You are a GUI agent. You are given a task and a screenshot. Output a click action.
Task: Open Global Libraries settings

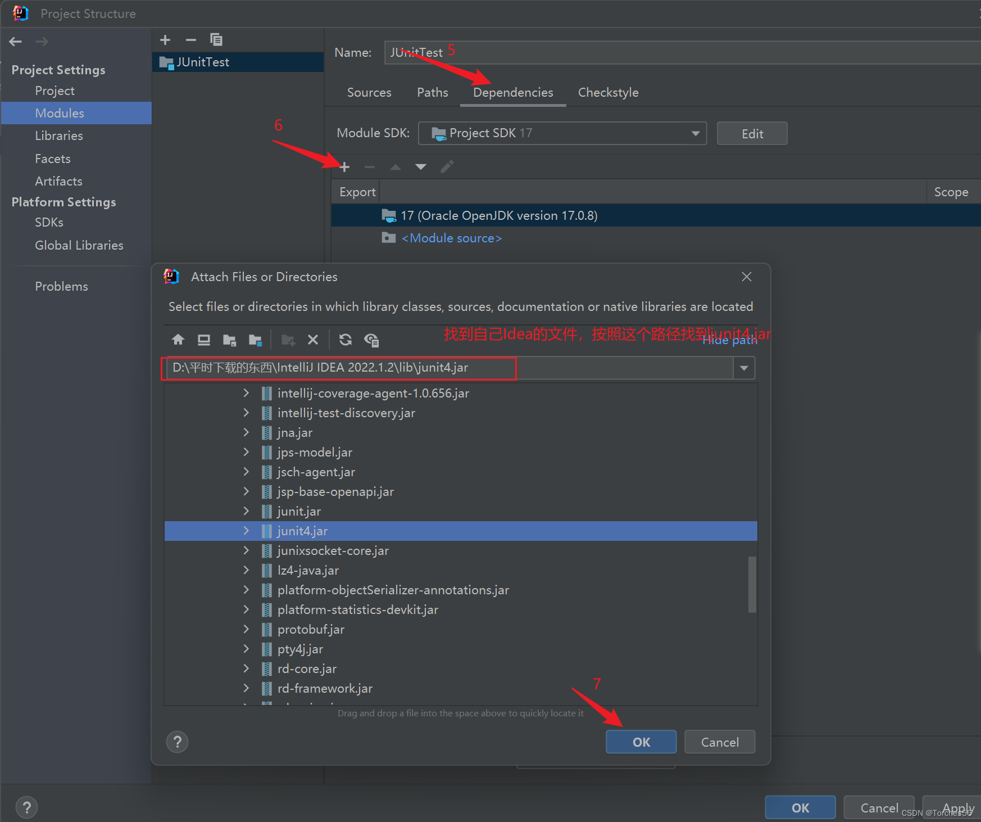pos(79,245)
